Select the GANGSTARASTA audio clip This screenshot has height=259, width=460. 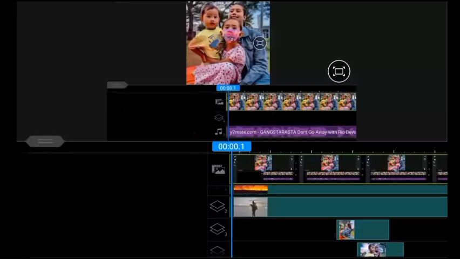coord(292,132)
